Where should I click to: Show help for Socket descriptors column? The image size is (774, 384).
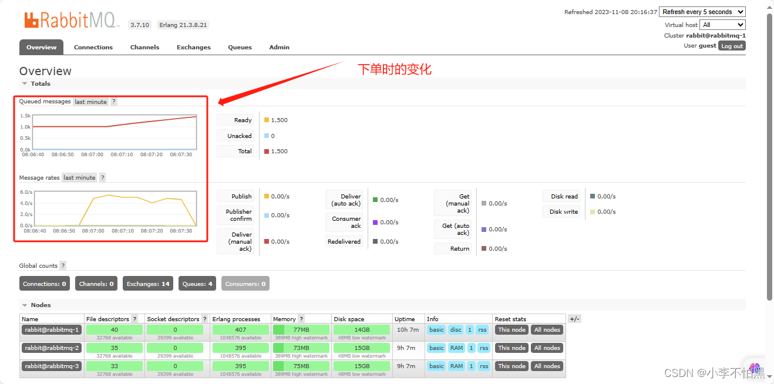pyautogui.click(x=205, y=319)
